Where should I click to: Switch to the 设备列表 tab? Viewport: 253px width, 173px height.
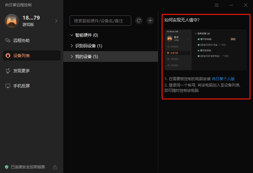coord(21,56)
